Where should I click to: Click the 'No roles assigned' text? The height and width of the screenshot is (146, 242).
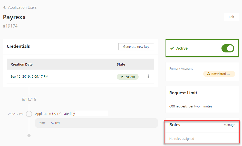click(x=182, y=139)
